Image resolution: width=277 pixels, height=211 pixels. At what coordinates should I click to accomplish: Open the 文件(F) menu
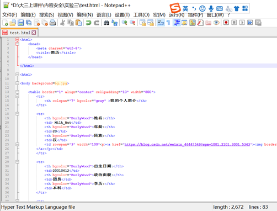point(9,15)
